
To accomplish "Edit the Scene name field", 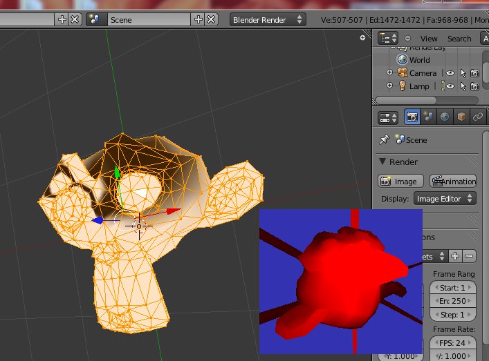I will click(x=149, y=20).
